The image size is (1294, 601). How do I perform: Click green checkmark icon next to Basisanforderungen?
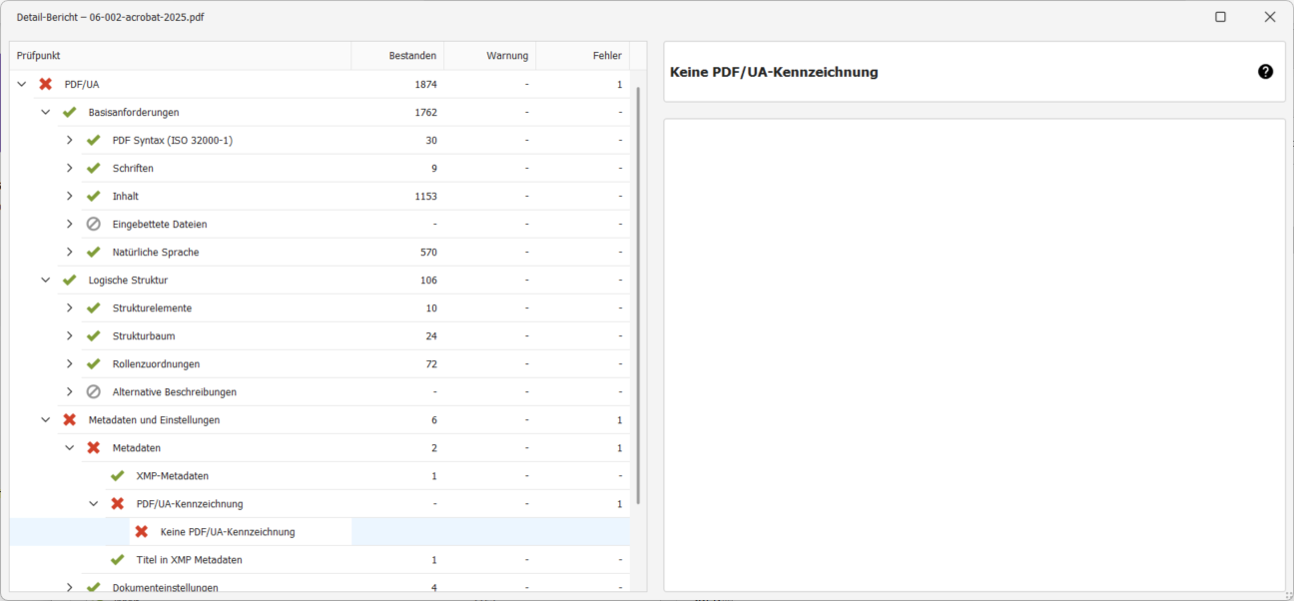coord(70,113)
